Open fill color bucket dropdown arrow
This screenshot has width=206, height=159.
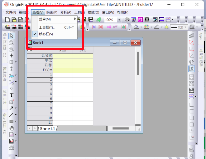point(141,27)
